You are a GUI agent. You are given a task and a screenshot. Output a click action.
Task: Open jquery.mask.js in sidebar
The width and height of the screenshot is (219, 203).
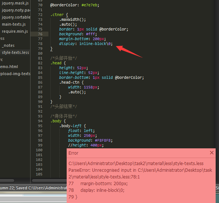point(15,3)
